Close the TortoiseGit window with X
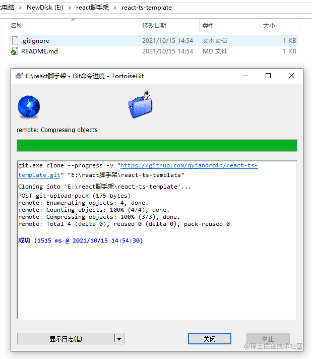This screenshot has height=359, width=312. pyautogui.click(x=291, y=76)
